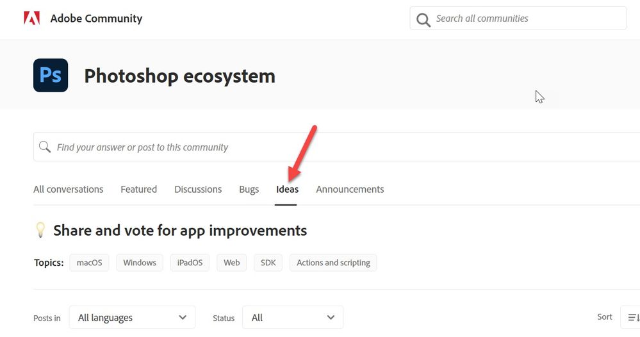
Task: Click the lightbulb ideas icon
Action: click(x=40, y=230)
